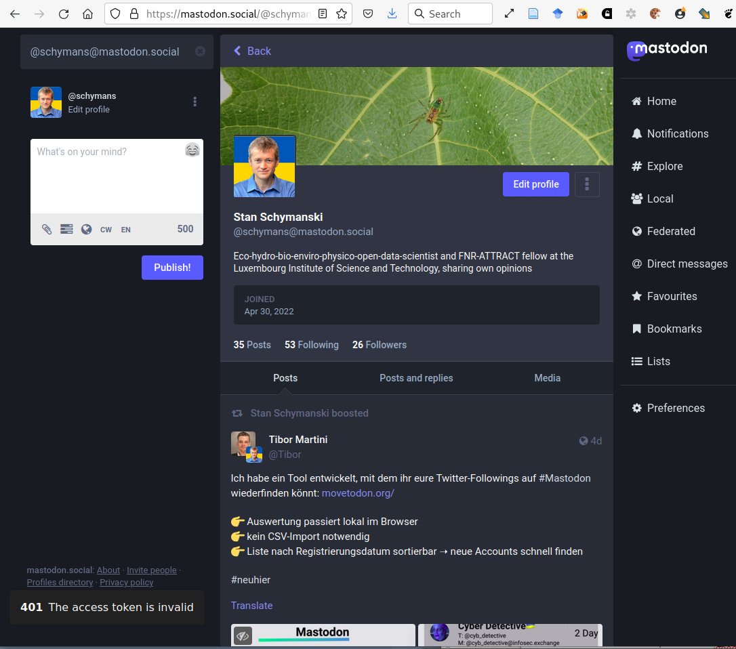Open Lists in sidebar
Screen dimensions: 736x649
click(x=651, y=361)
